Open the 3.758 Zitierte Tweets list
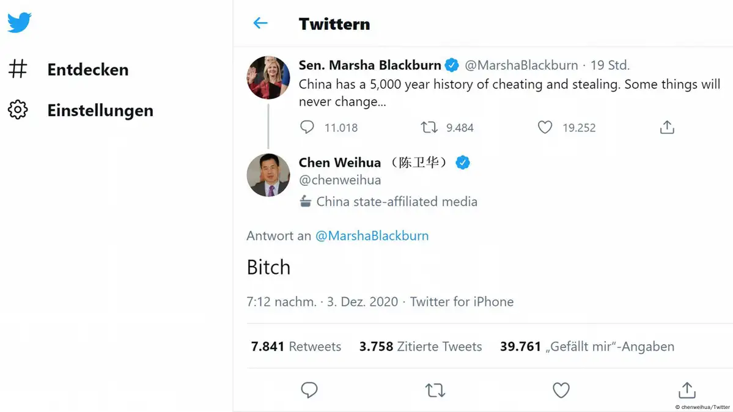This screenshot has height=412, width=733. click(421, 347)
